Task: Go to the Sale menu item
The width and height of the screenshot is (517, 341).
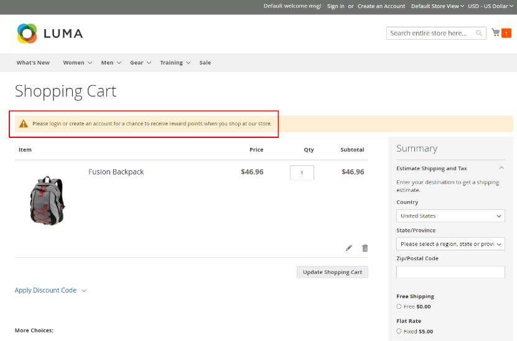Action: click(x=205, y=63)
